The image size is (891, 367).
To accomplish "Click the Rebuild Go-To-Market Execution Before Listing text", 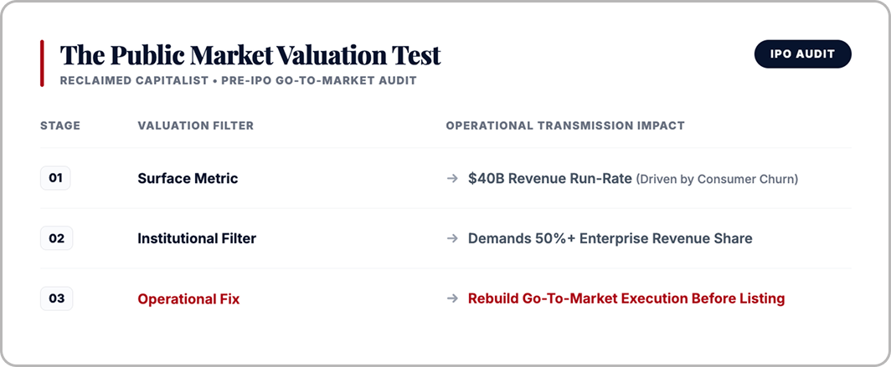I will [626, 298].
